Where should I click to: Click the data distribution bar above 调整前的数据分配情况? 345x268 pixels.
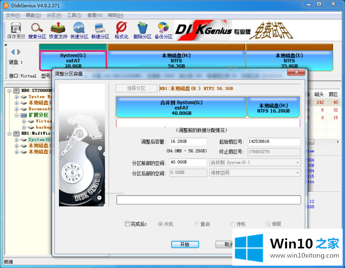click(x=208, y=123)
